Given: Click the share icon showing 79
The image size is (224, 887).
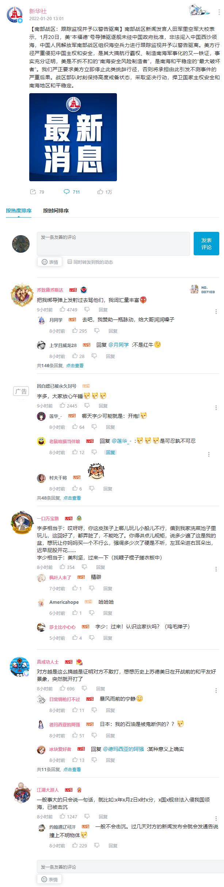Looking at the screenshot, I should coord(33,191).
